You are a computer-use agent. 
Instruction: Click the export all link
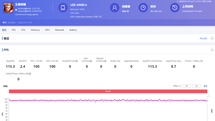pyautogui.click(x=203, y=38)
